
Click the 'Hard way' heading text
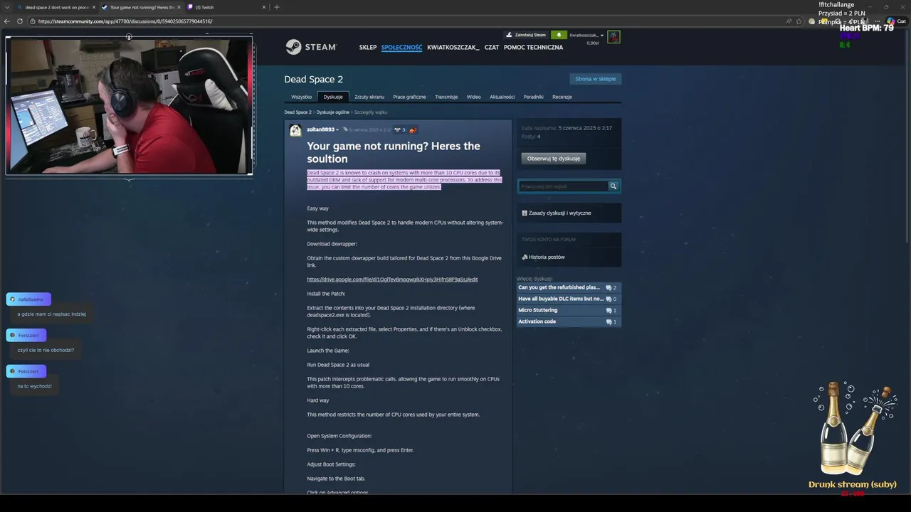click(318, 400)
